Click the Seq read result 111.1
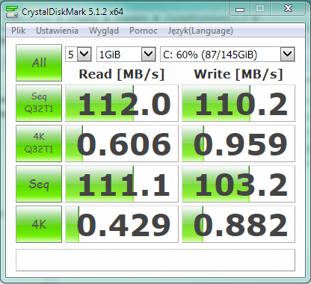This screenshot has height=284, width=311. 122,184
